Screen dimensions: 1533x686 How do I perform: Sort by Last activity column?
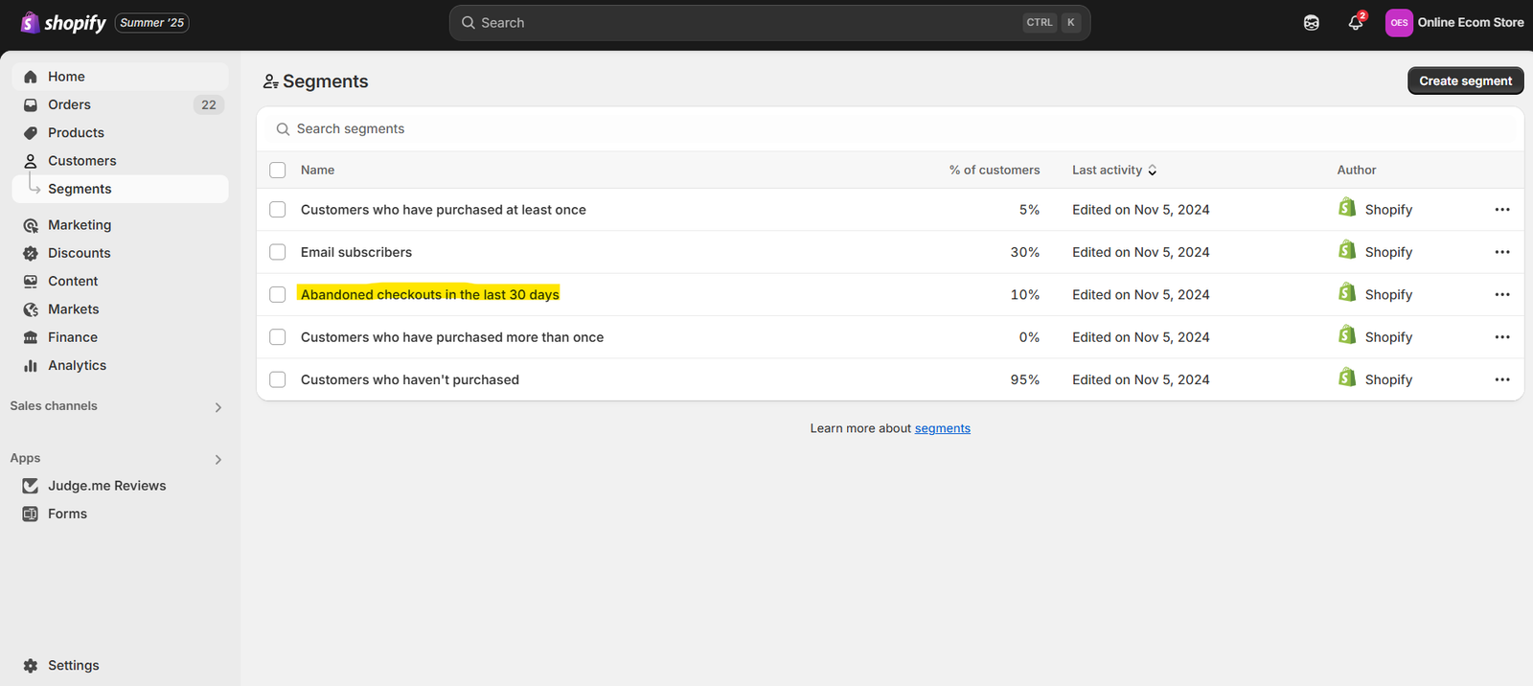1114,170
